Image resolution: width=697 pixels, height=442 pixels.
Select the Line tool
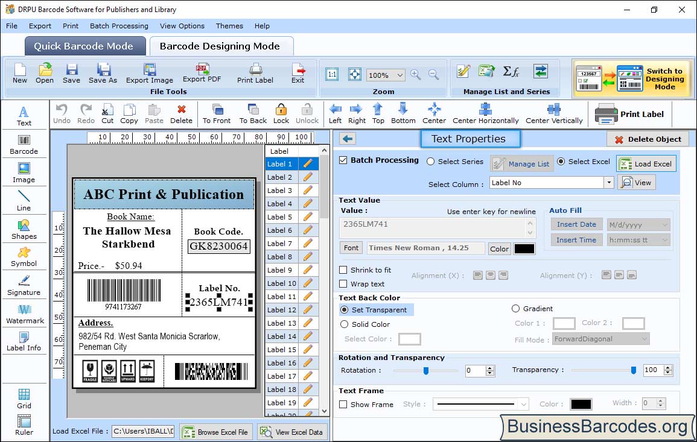coord(24,201)
